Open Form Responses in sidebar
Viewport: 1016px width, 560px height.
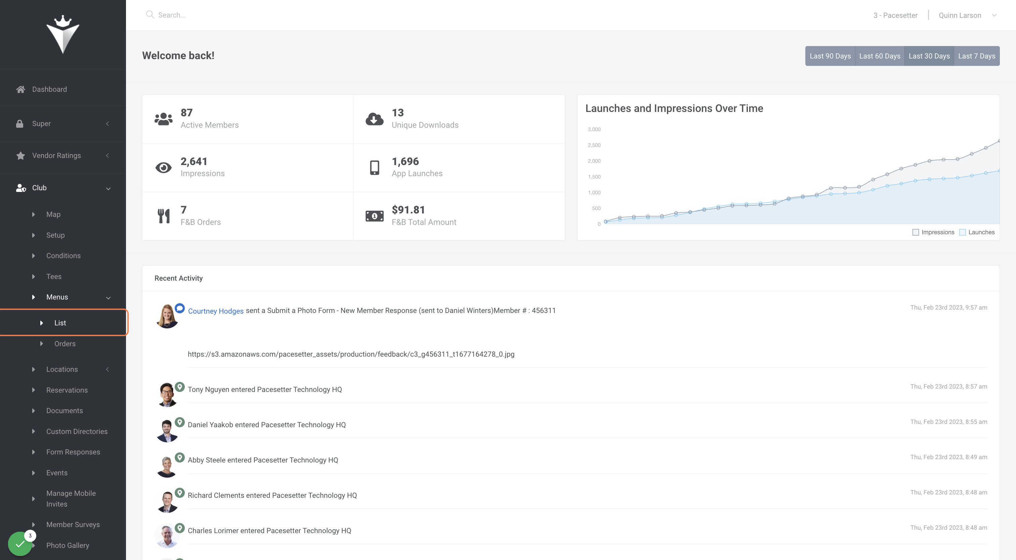pyautogui.click(x=73, y=452)
